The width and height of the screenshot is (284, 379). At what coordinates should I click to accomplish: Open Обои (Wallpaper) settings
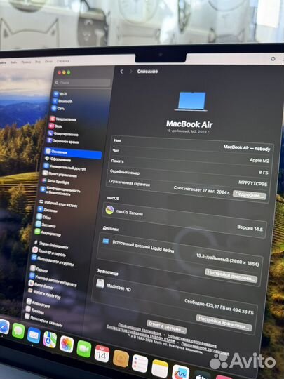coord(43,217)
